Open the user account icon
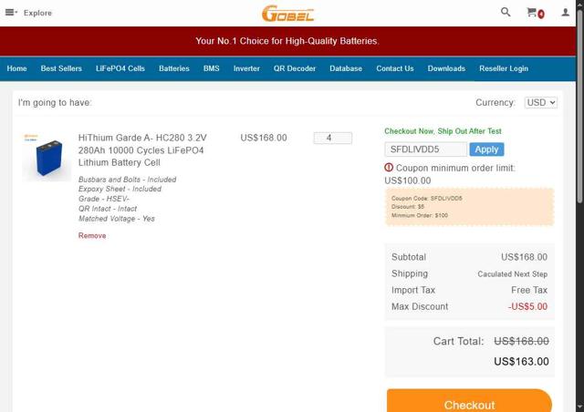Screen dimensions: 584x412 point(566,13)
